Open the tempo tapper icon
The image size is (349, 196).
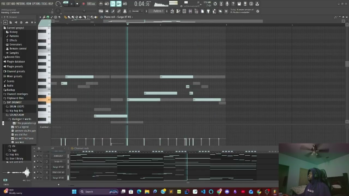pos(214,11)
